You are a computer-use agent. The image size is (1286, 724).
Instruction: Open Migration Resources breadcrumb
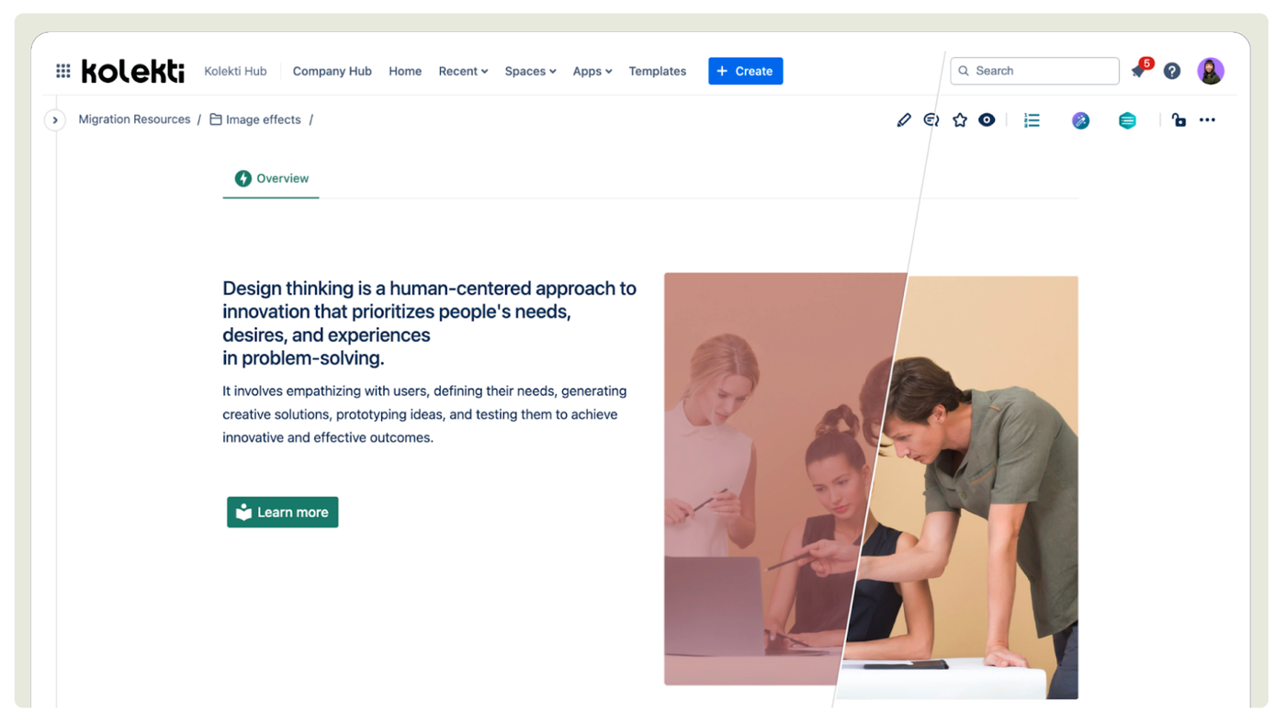tap(134, 119)
